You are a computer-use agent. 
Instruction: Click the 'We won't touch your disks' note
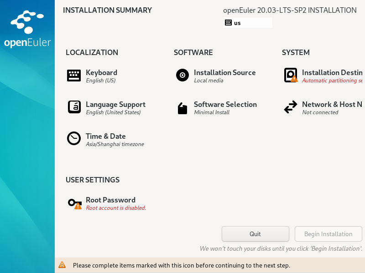tap(281, 248)
